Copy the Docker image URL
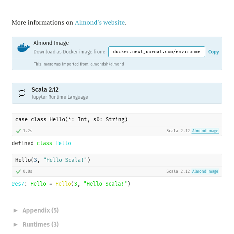Screen dimensions: 234x234 click(213, 52)
